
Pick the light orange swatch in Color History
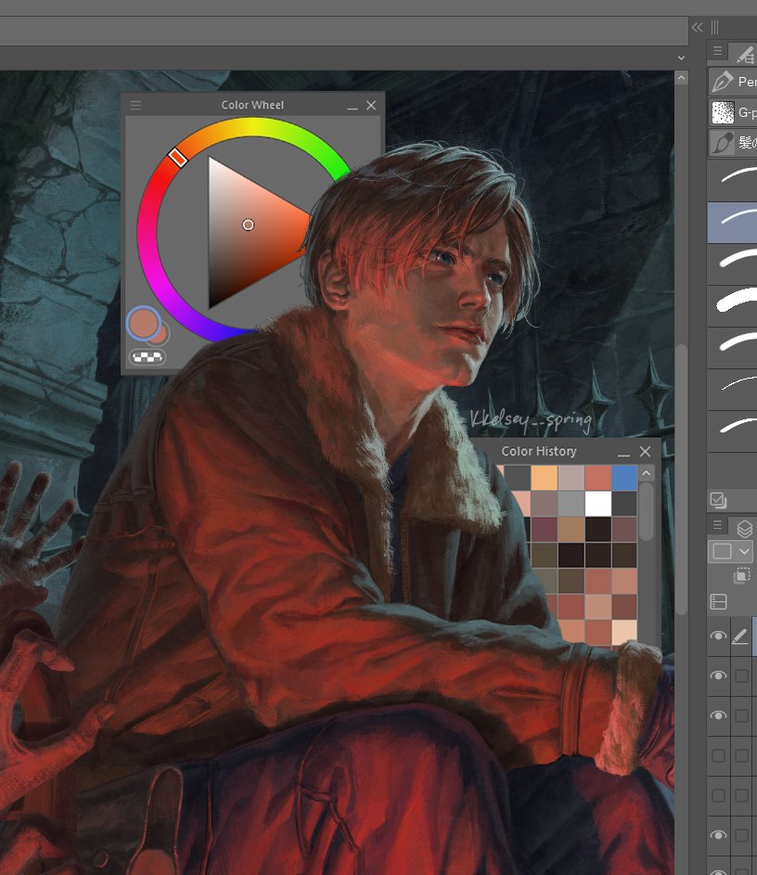pos(544,478)
